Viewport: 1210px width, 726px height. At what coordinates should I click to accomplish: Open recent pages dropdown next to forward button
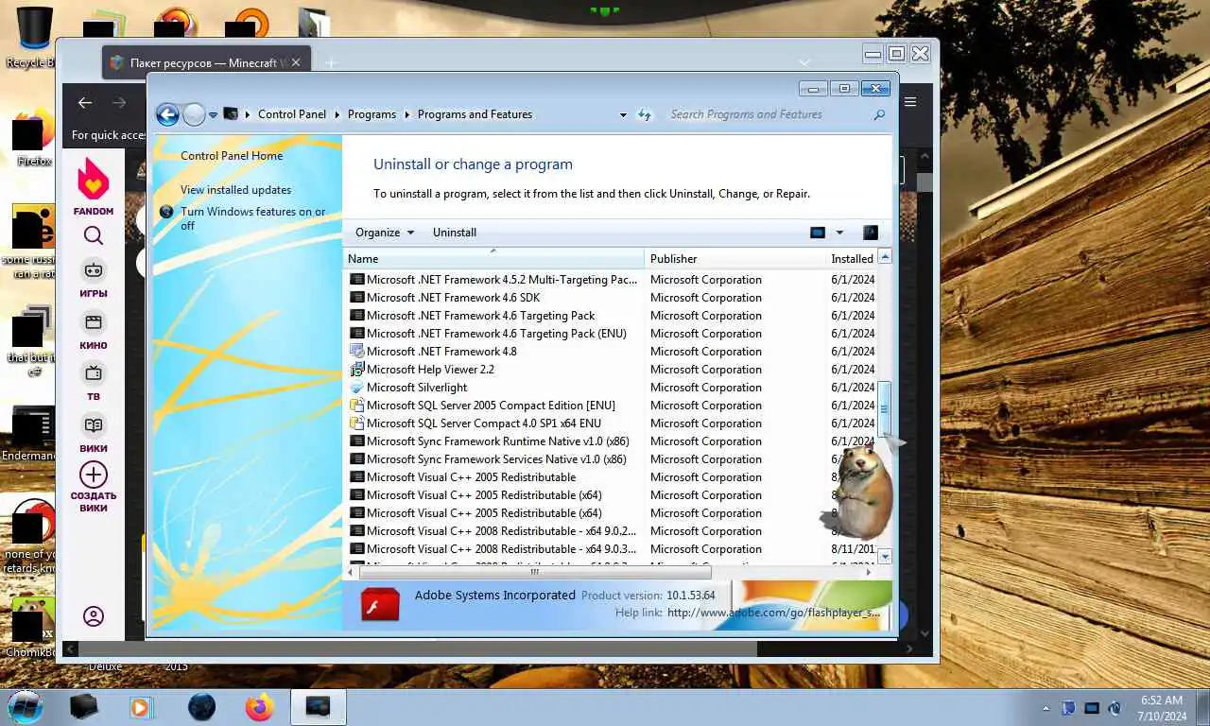214,114
